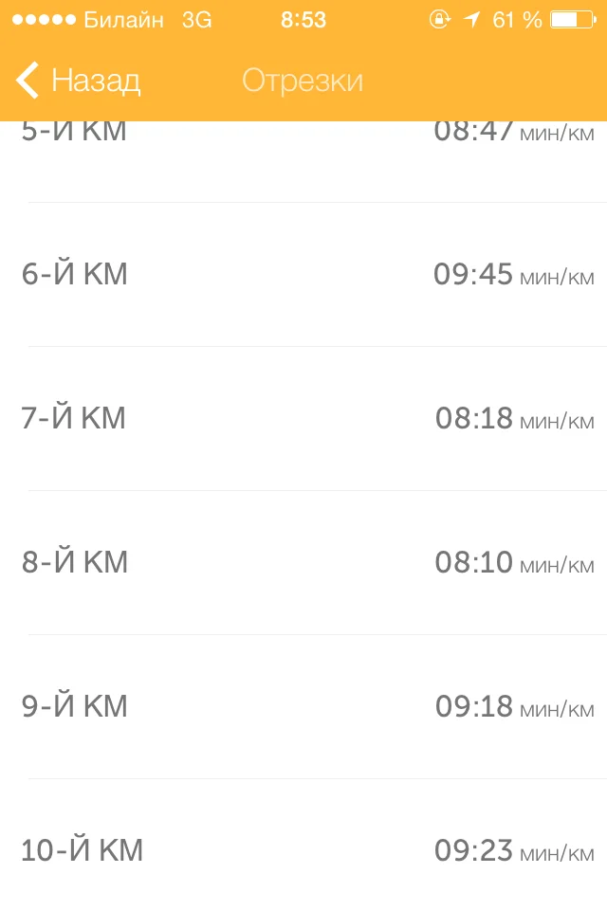This screenshot has width=607, height=910.
Task: Tap the location arrow status icon
Action: [471, 19]
